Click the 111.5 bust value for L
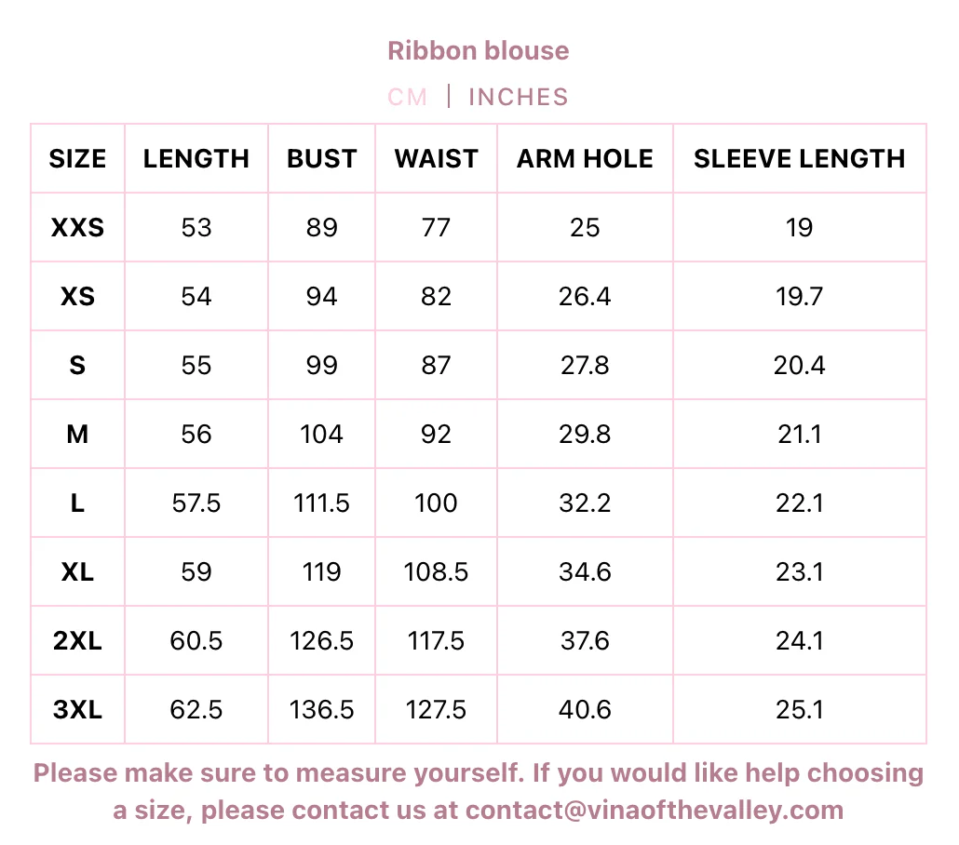This screenshot has width=959, height=845. pos(322,503)
